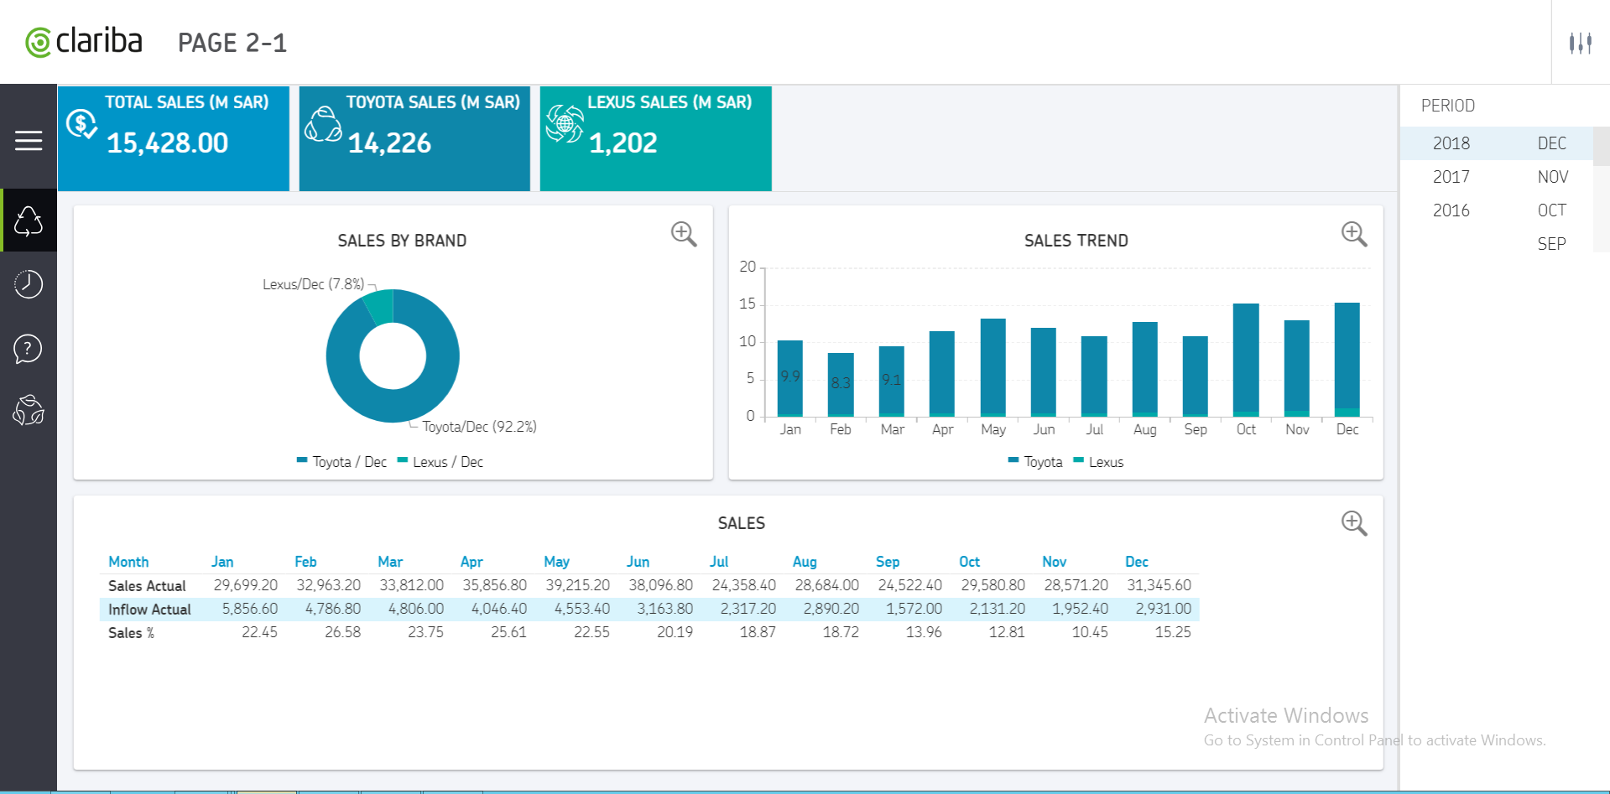This screenshot has width=1610, height=794.
Task: Click Sales % value 15.25
Action: point(1173,632)
